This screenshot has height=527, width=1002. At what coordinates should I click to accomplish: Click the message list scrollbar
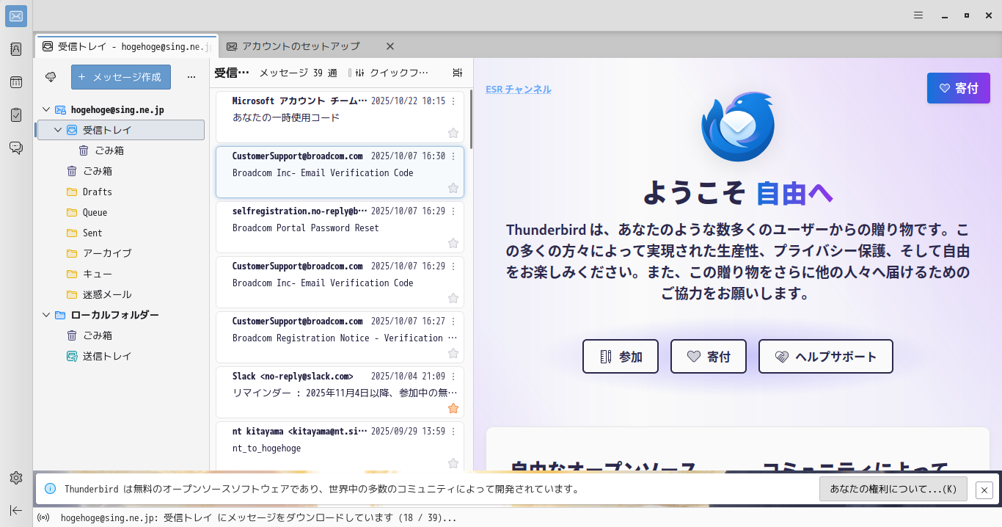click(x=471, y=117)
